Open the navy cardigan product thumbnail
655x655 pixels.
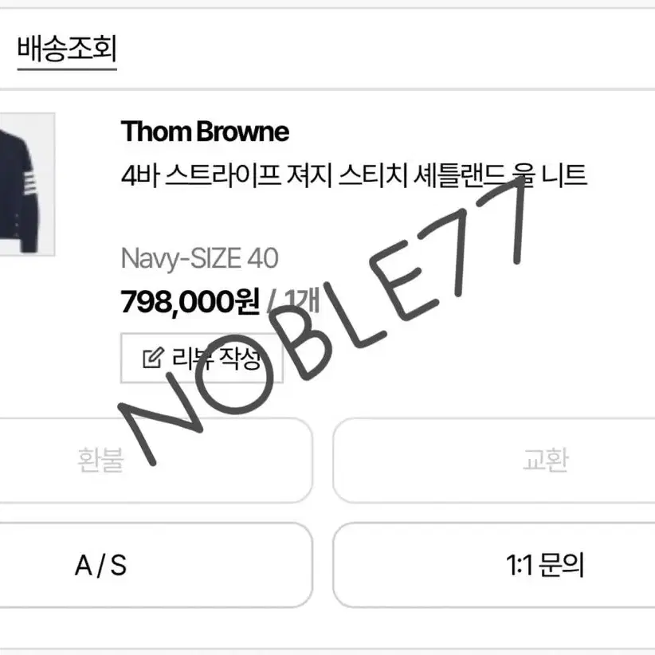(27, 184)
